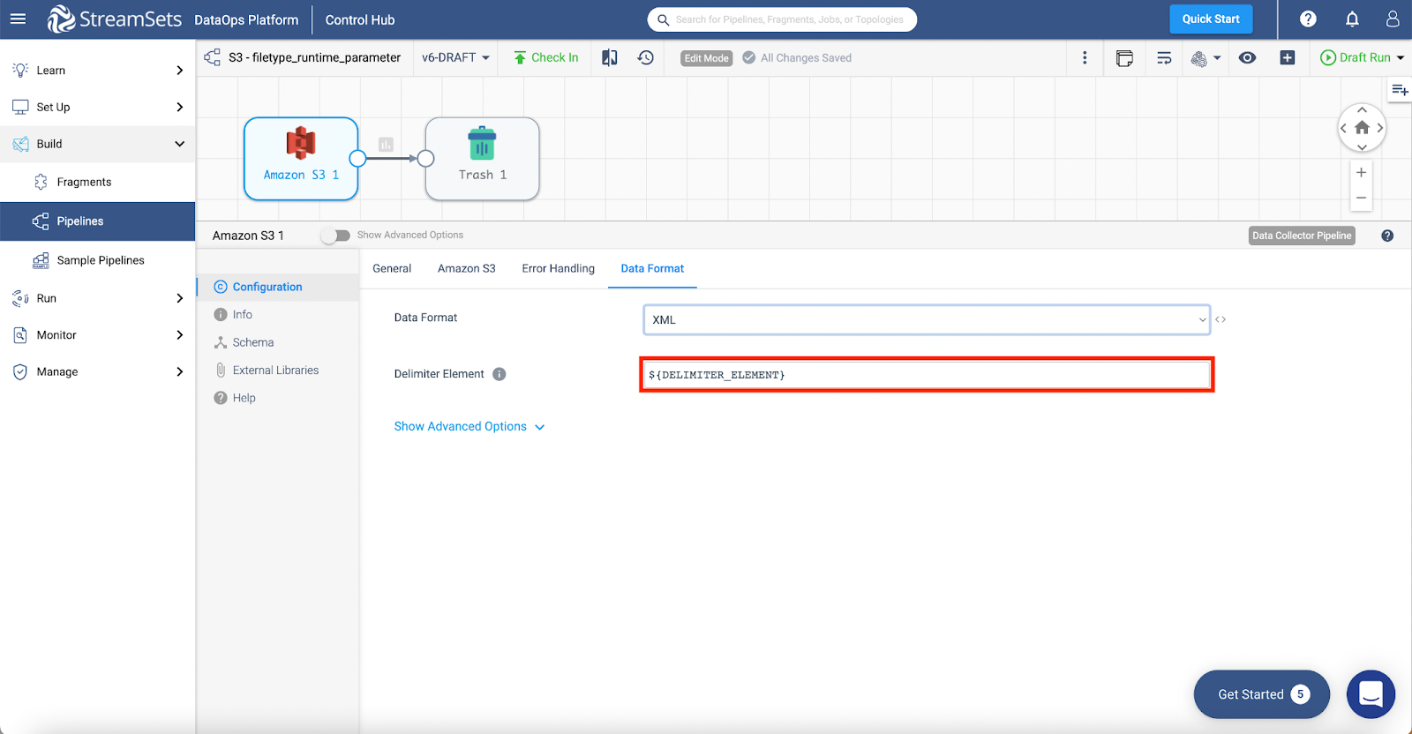
Task: Open the v6-DRAFT version dropdown
Action: tap(455, 57)
